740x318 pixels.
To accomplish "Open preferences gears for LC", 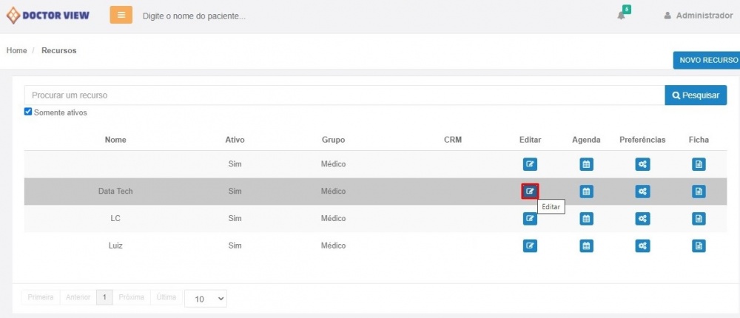I will 642,219.
